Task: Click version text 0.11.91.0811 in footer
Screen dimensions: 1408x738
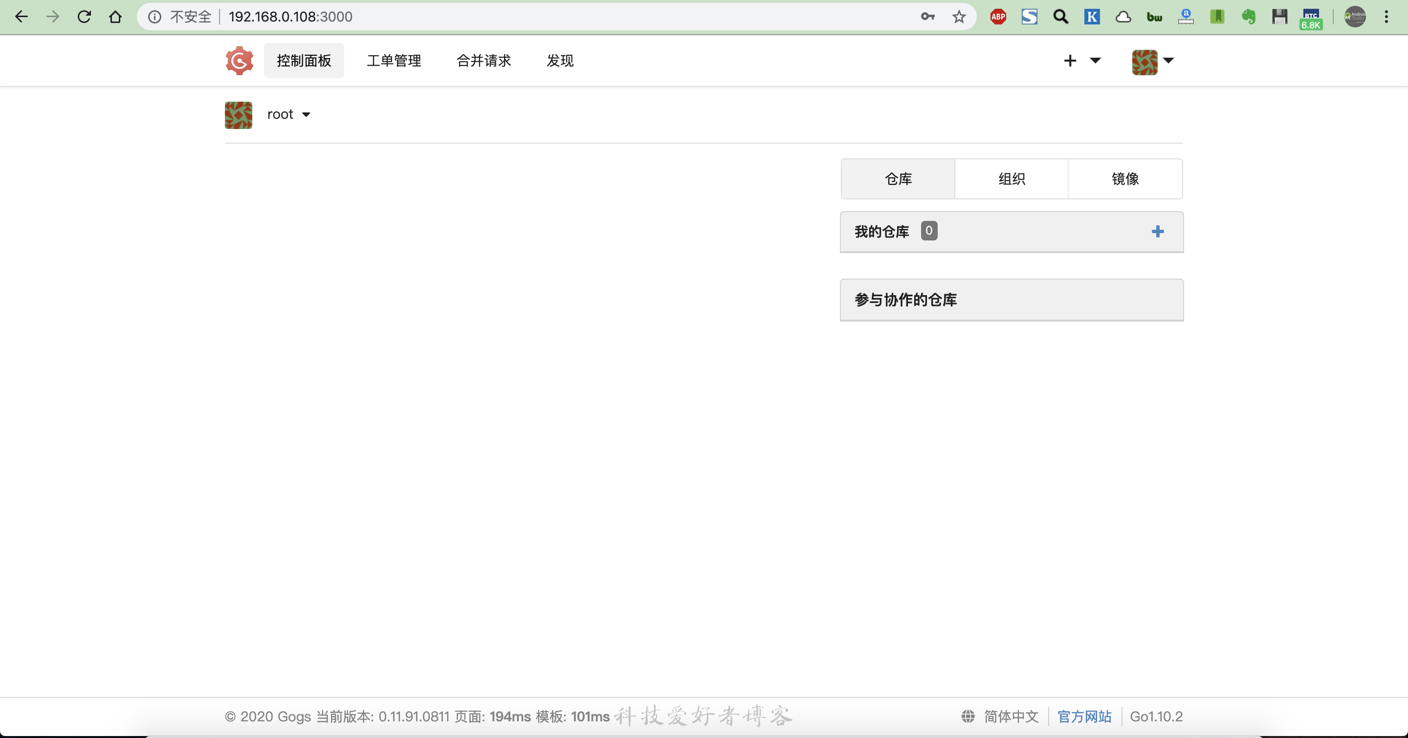Action: (414, 716)
